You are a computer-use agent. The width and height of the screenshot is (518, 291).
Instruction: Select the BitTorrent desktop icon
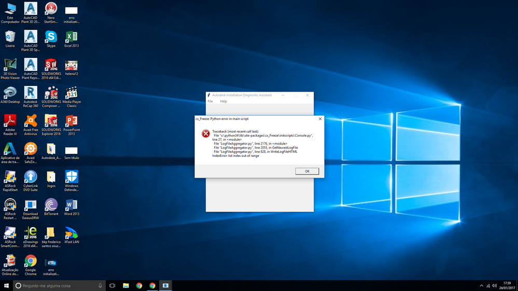tap(51, 208)
